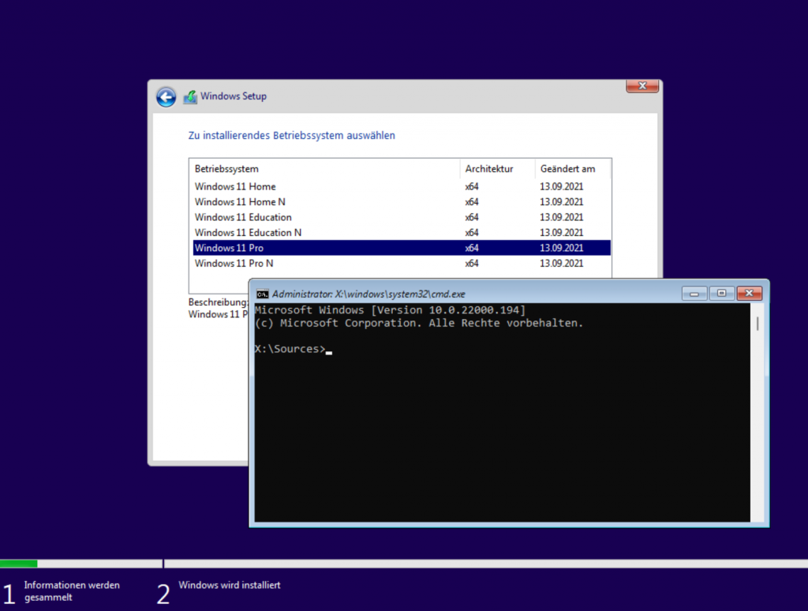Click the Architektur column header
The height and width of the screenshot is (611, 808).
point(497,169)
